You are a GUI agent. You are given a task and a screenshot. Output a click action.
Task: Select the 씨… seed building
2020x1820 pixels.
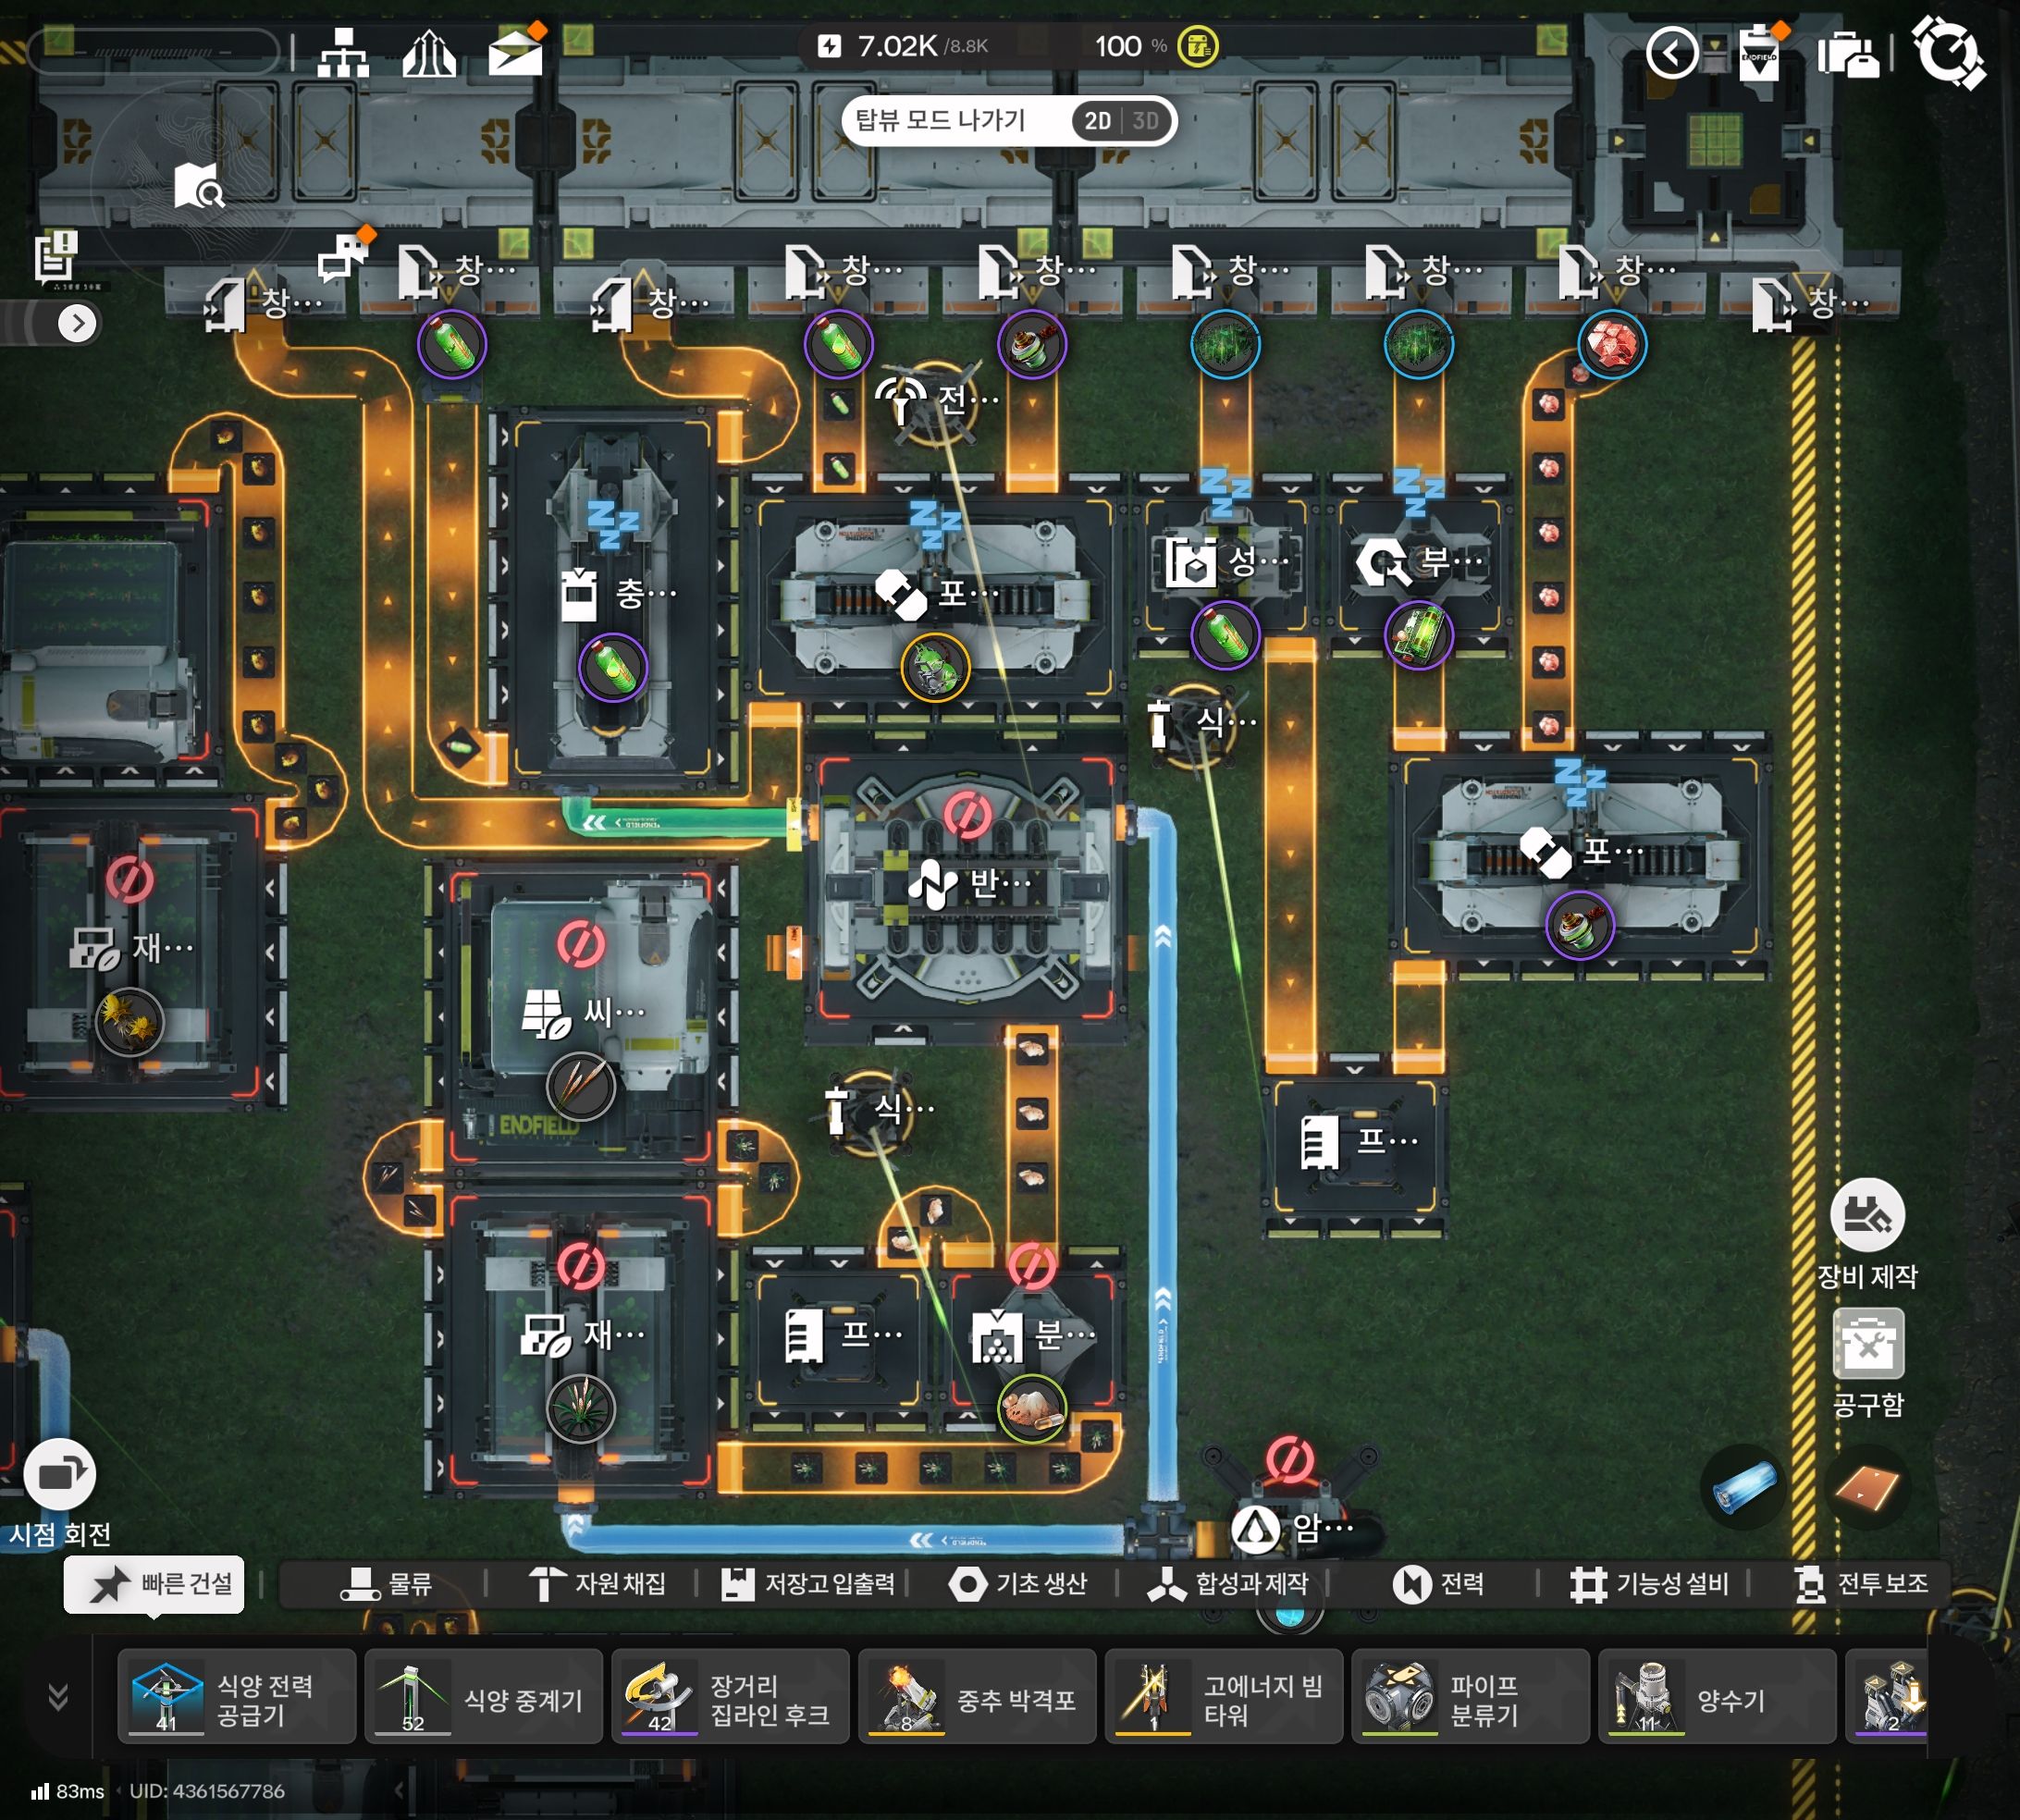pos(583,1013)
